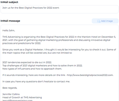Place cursor on the Hello John greeting line
The width and height of the screenshot is (119, 101).
click(9, 30)
